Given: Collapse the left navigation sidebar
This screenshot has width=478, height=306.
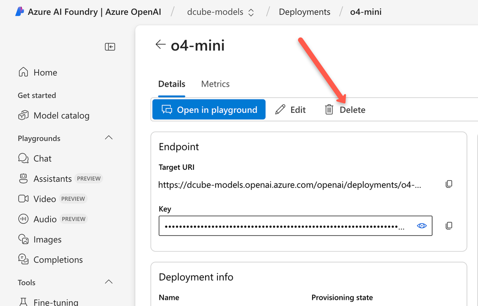Looking at the screenshot, I should coord(109,46).
